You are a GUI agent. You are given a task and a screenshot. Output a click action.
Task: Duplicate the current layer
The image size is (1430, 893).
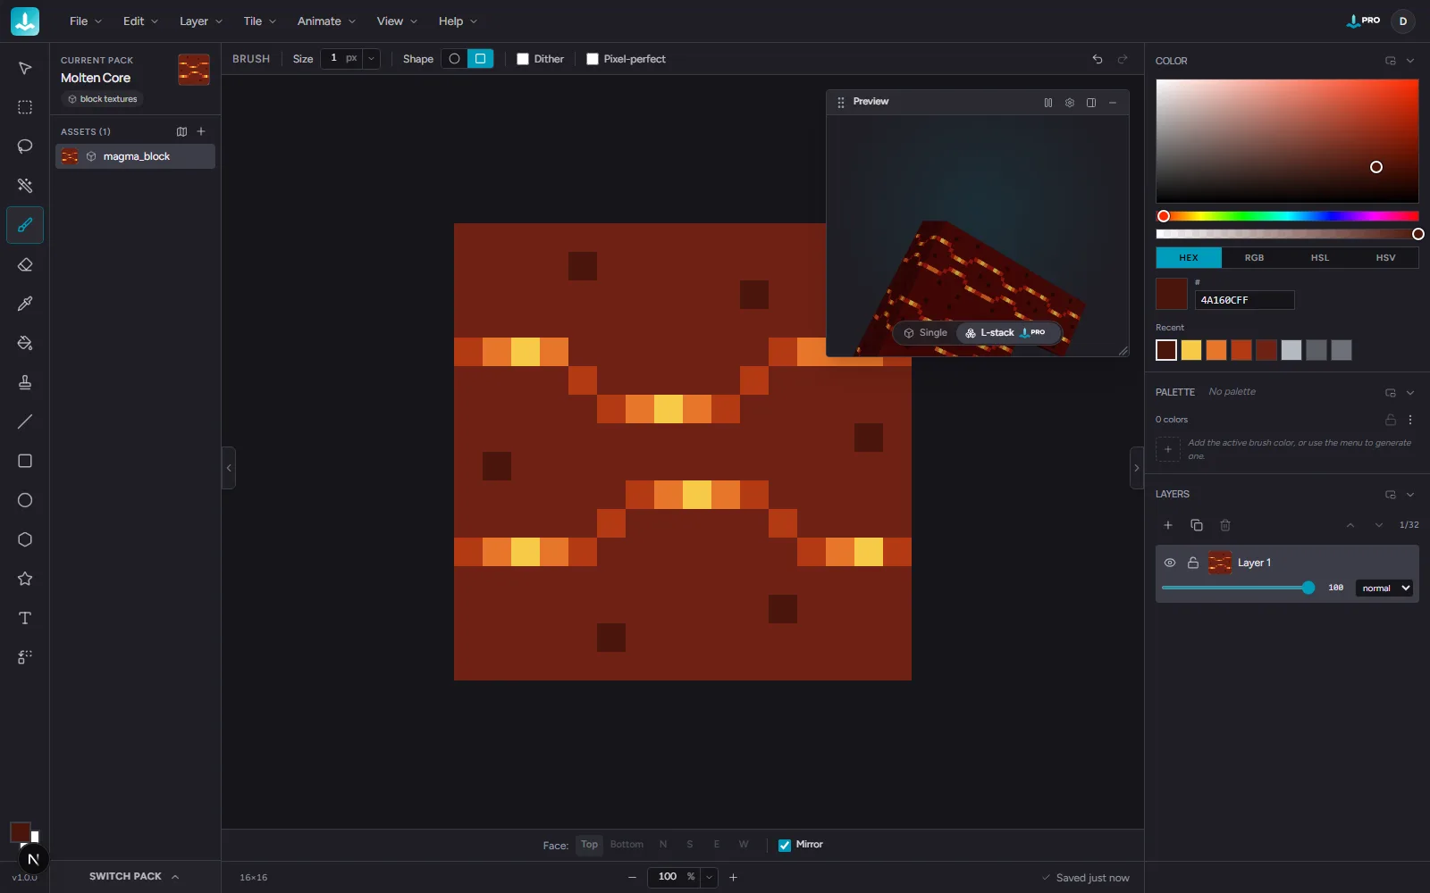point(1197,525)
